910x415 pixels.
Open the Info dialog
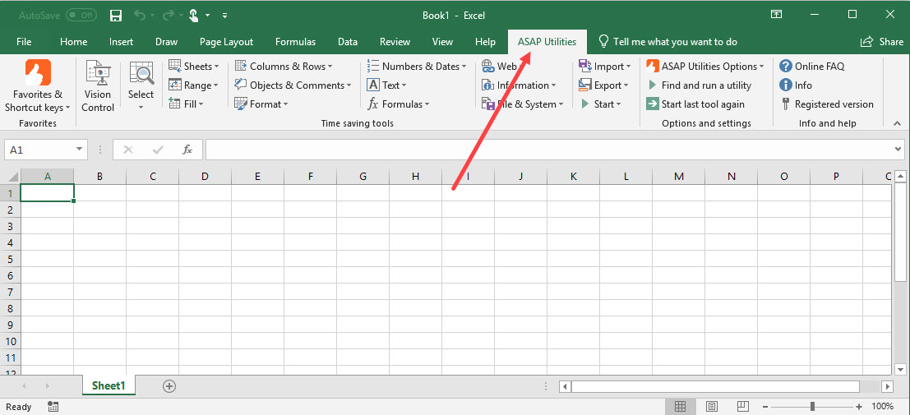point(796,85)
